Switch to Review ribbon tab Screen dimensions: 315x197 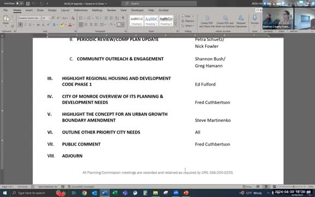pyautogui.click(x=112, y=10)
